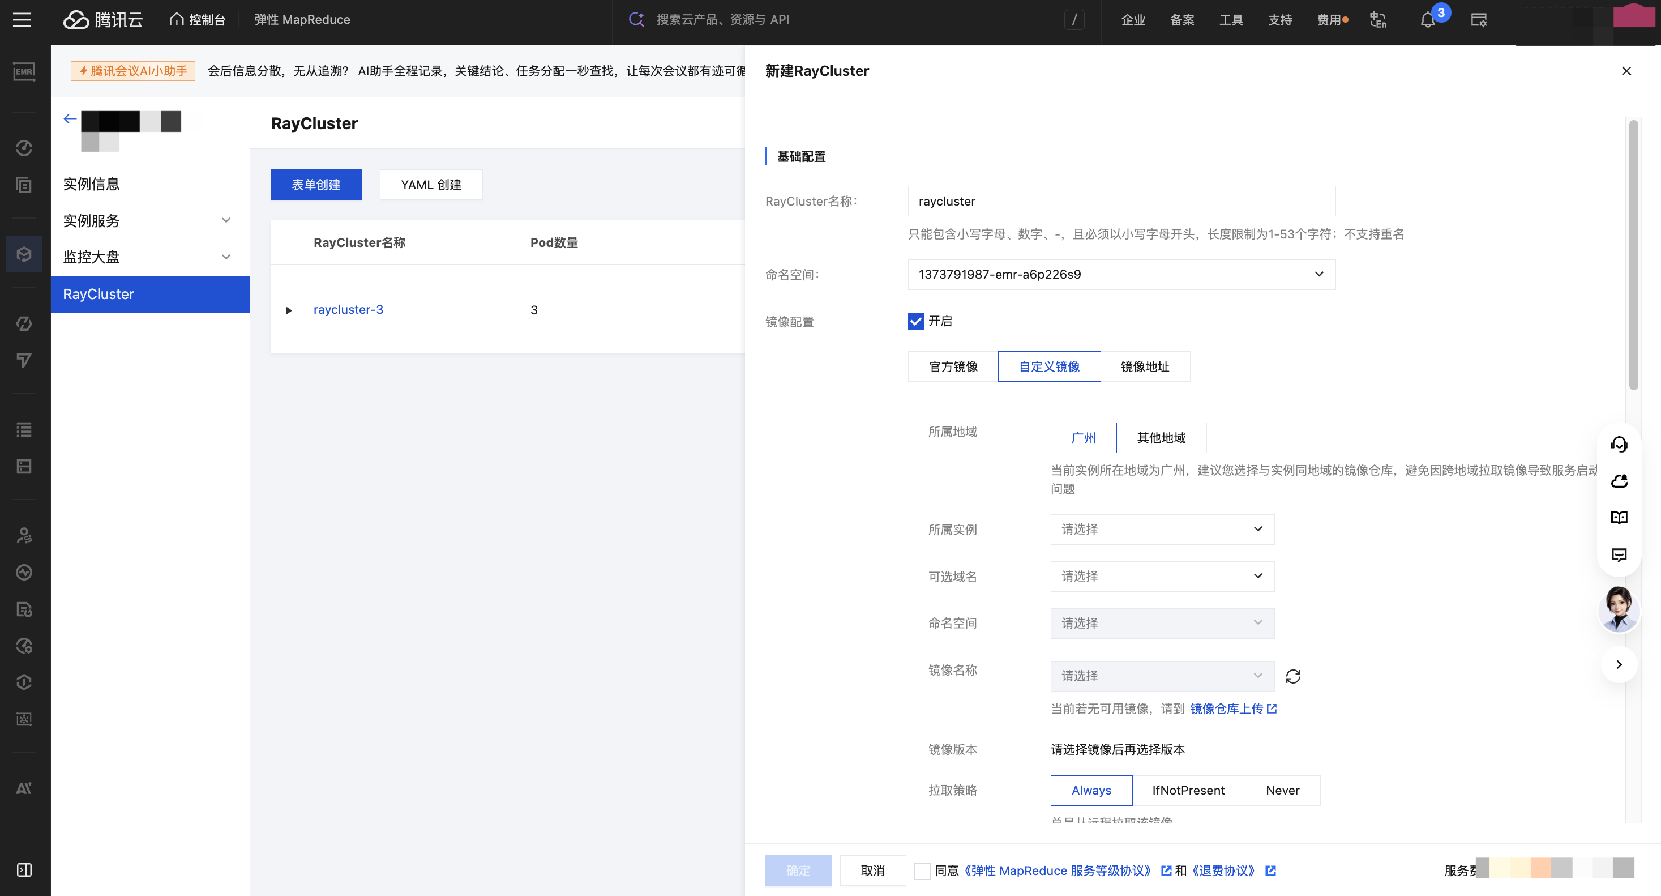Open the AI sidebar icon
The image size is (1661, 896).
(24, 788)
